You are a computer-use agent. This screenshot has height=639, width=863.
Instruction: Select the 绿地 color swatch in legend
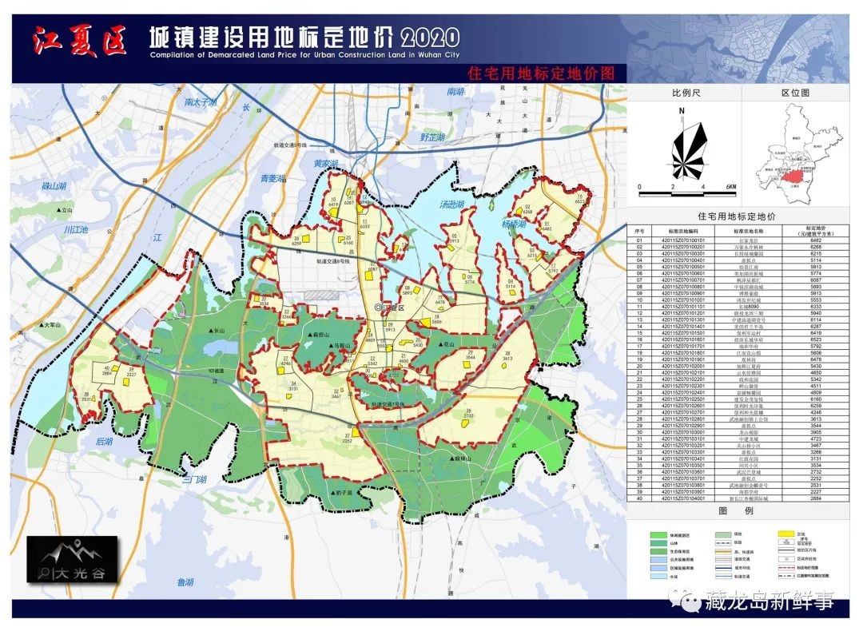pyautogui.click(x=723, y=534)
